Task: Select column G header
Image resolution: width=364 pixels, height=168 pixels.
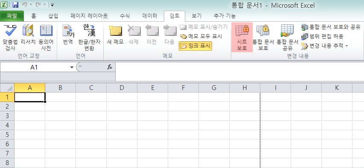Action: click(x=214, y=88)
